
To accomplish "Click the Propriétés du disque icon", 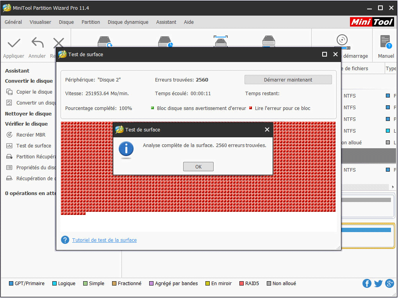I will pos(9,167).
